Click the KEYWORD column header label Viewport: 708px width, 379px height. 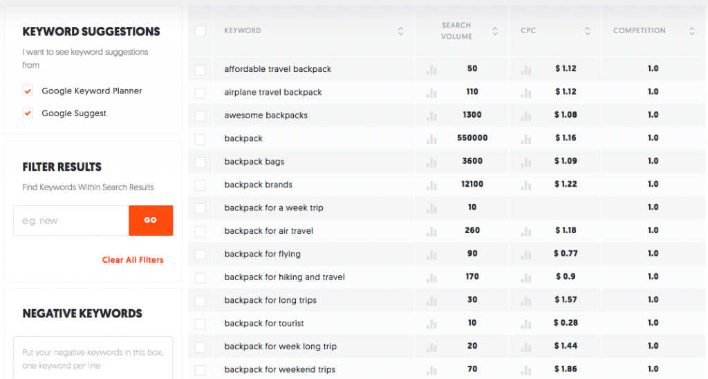pyautogui.click(x=243, y=30)
